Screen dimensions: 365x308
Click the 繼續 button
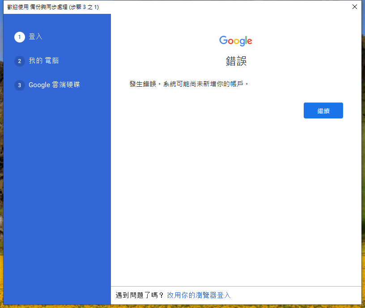[x=323, y=110]
